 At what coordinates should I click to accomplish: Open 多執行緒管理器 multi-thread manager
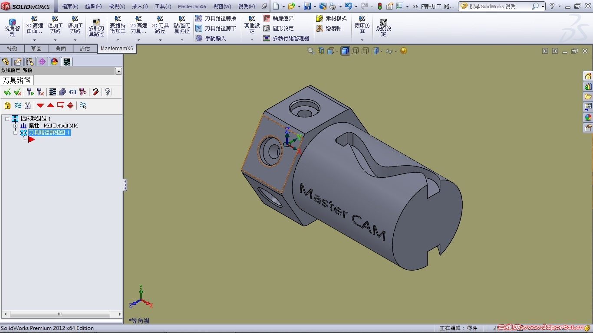(286, 38)
